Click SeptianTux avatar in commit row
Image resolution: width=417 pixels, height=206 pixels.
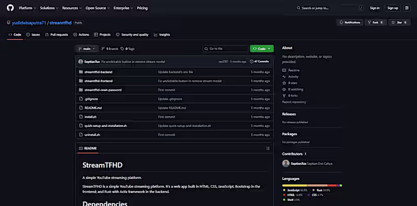[81, 61]
